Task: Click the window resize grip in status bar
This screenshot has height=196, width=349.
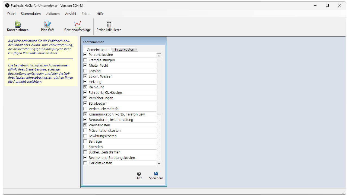Action: (x=344, y=192)
